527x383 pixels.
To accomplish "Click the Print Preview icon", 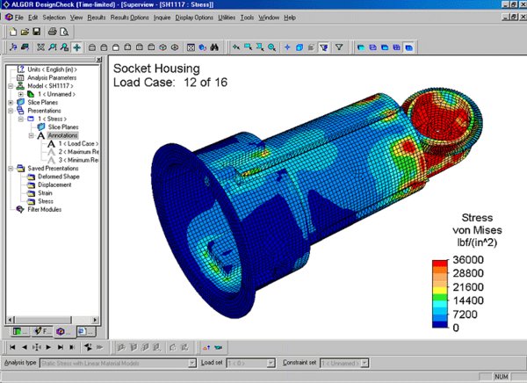I will [65, 31].
